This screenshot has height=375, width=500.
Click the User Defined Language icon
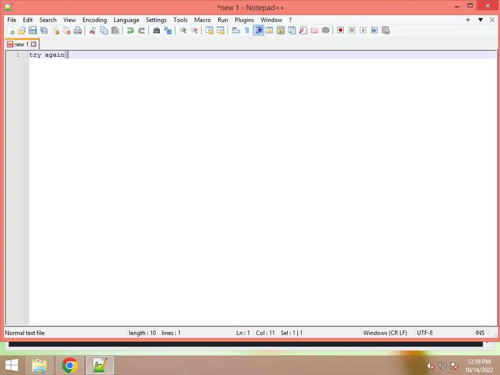[270, 30]
